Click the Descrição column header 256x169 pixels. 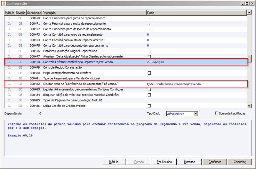94,13
